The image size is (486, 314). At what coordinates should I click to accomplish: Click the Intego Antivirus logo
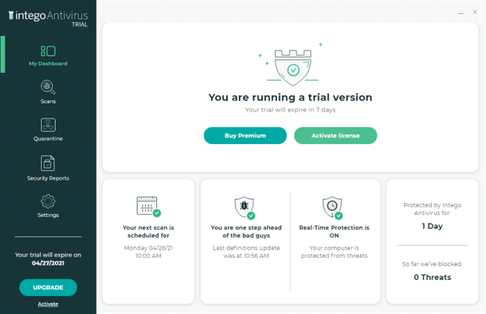(48, 15)
